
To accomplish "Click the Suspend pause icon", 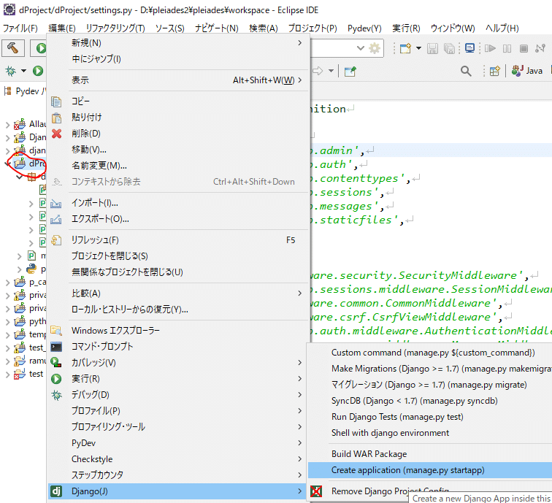I will [507, 48].
